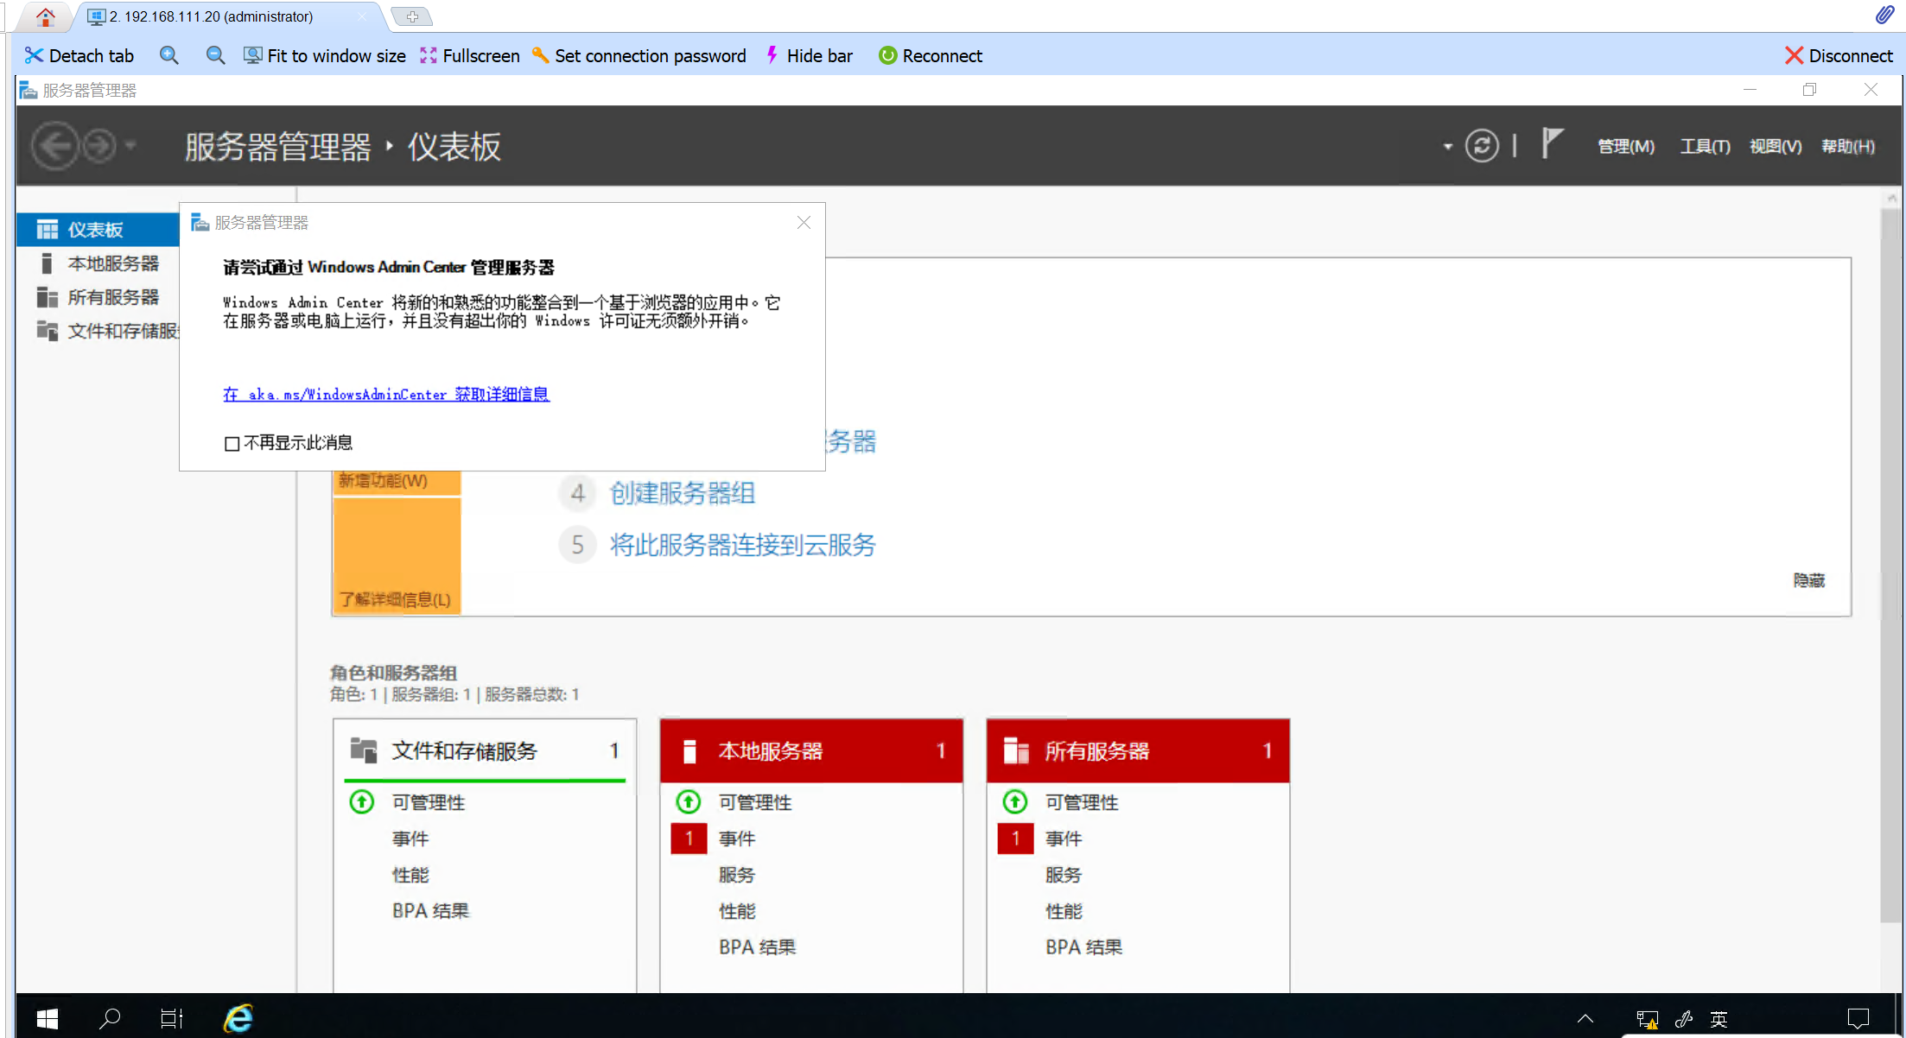Click 性能 under 文件和存储服务
Viewport: 1906px width, 1038px height.
pyautogui.click(x=410, y=875)
